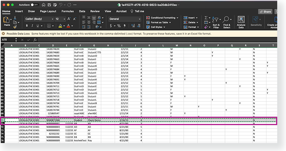Viewport: 286px width, 151px height.
Task: Open the more options ellipsis in title bar
Action: [x=75, y=5]
